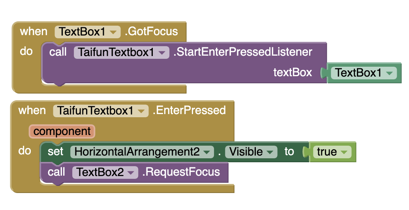Click the 'to' label on the setter block

point(289,152)
